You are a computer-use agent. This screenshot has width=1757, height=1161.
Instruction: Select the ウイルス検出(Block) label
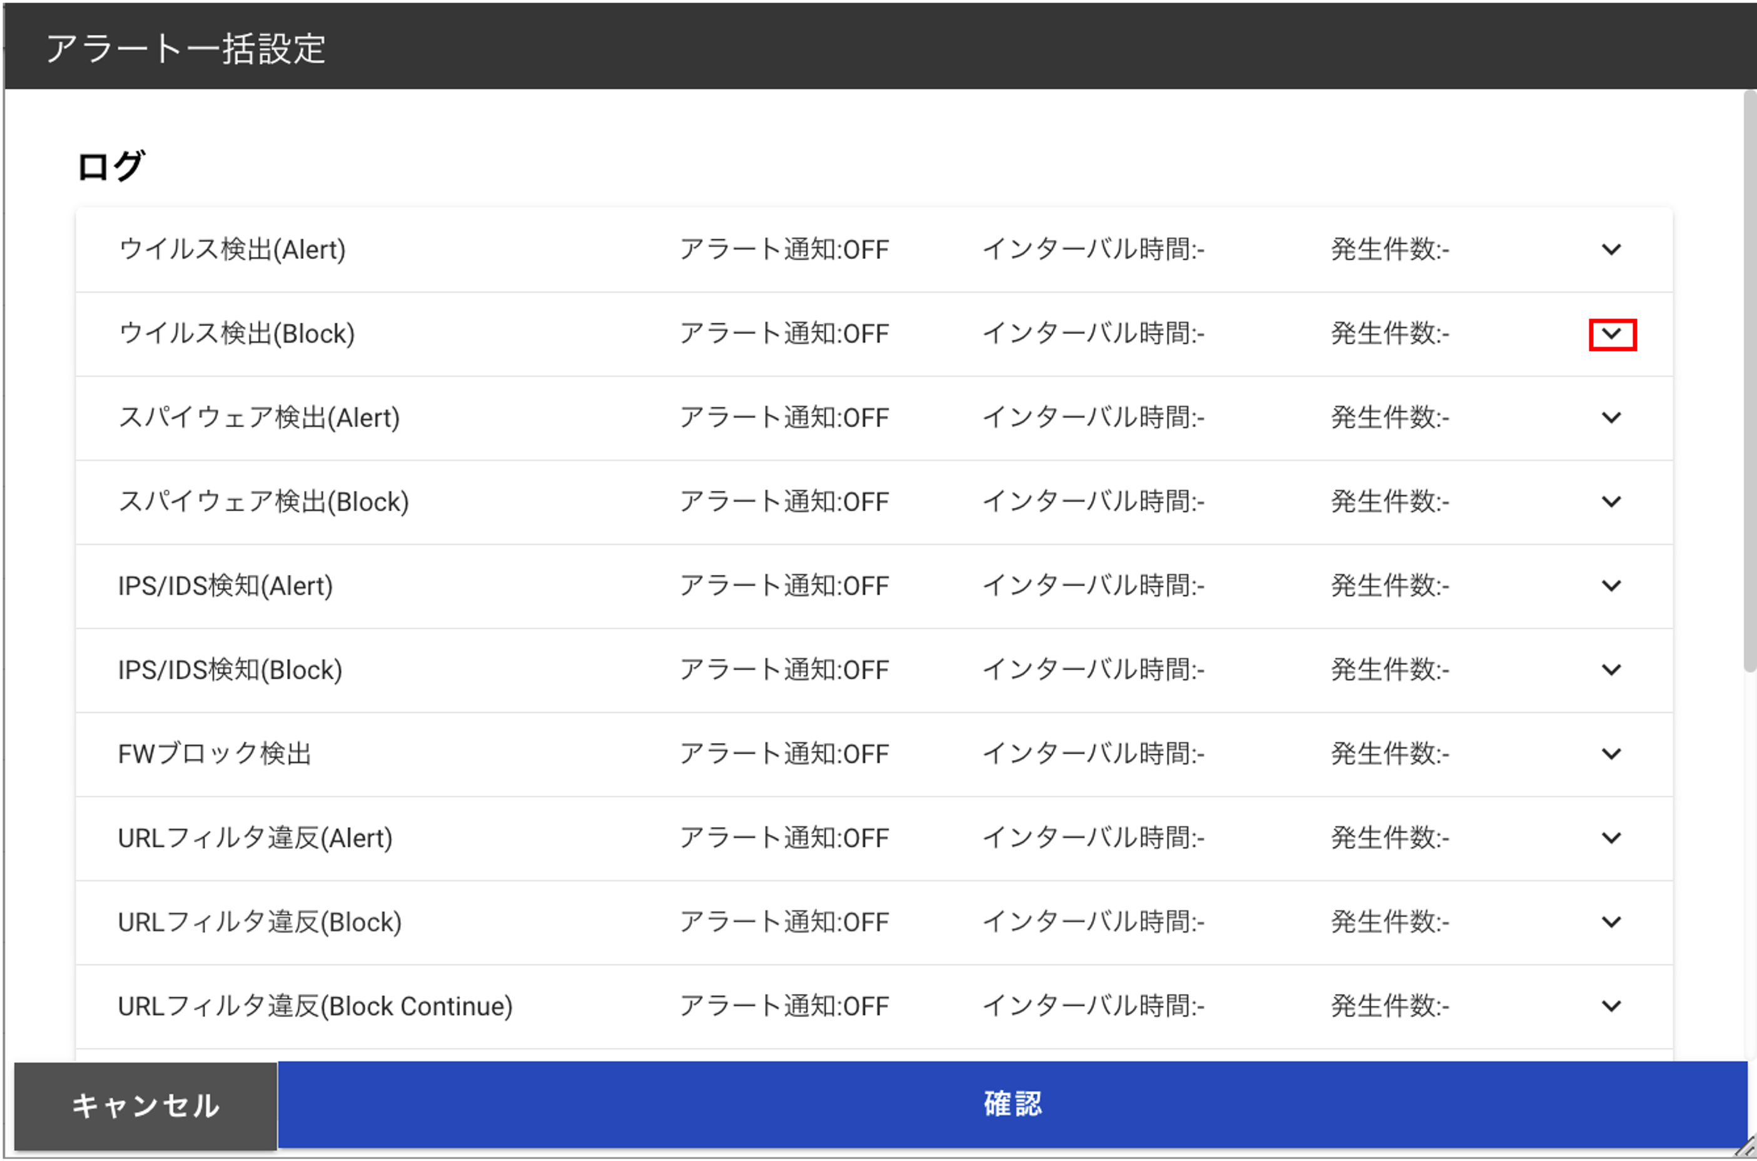click(236, 334)
